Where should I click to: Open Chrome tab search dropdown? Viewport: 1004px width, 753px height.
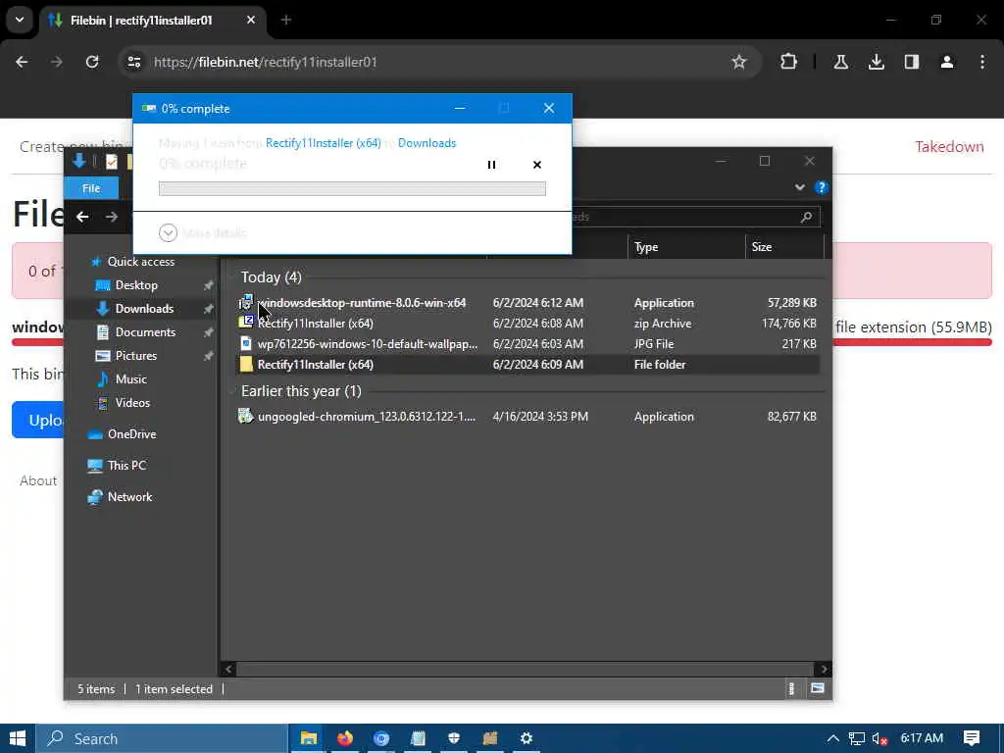tap(20, 20)
